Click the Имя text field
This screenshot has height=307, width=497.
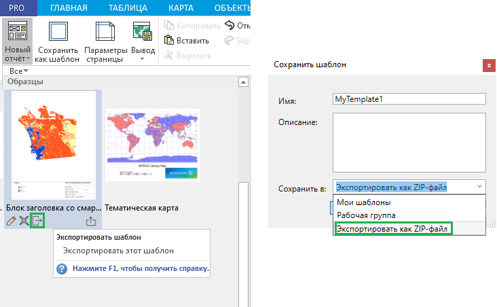(409, 99)
